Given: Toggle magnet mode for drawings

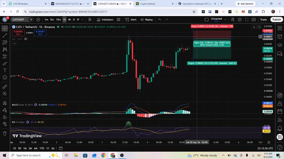Looking at the screenshot, I should 5,103.
